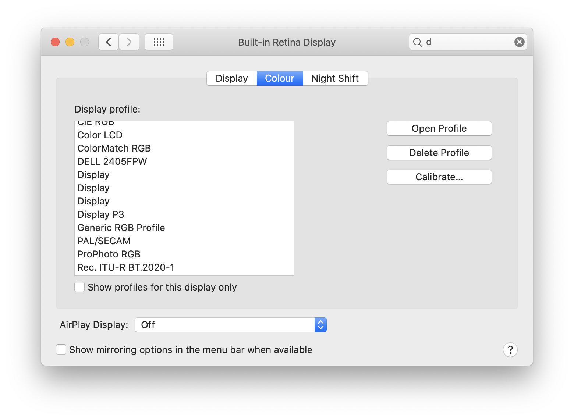Open the Night Shift tab
Image resolution: width=574 pixels, height=420 pixels.
pos(335,78)
